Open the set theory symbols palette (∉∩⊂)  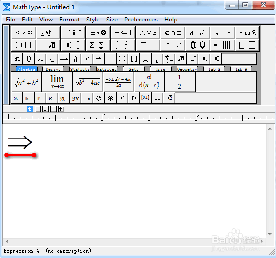tap(173, 33)
